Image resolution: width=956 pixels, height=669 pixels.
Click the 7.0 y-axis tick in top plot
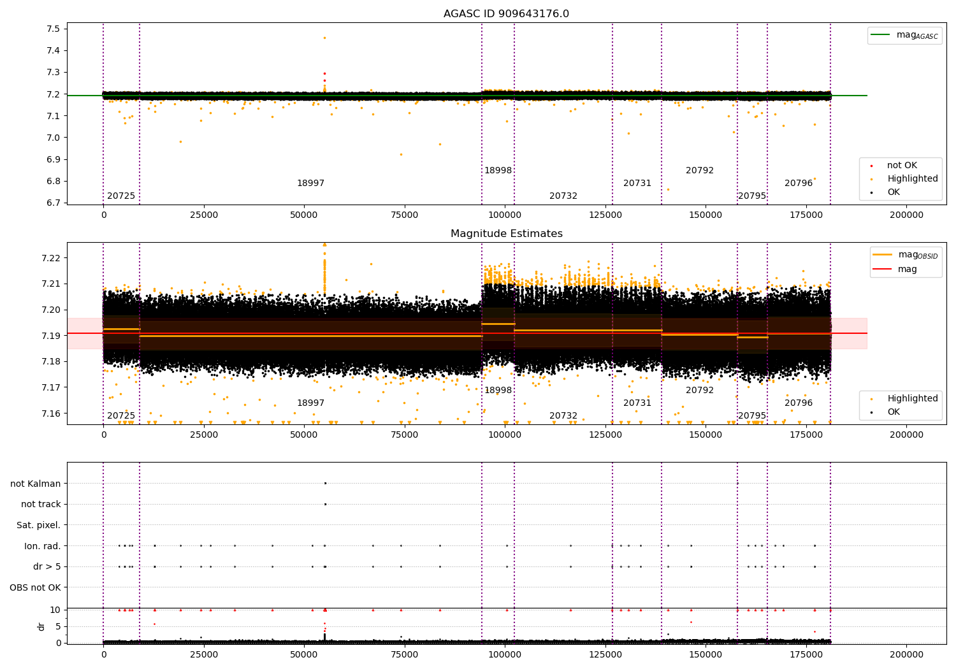[x=53, y=138]
